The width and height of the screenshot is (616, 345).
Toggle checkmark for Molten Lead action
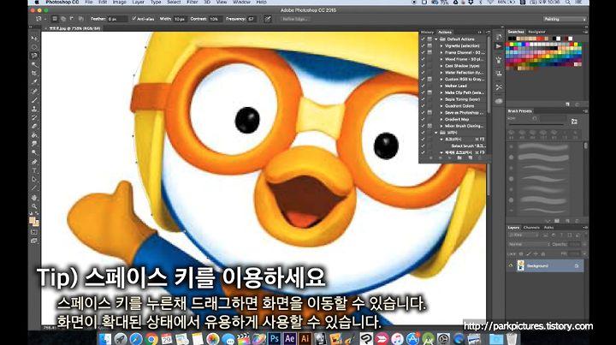coord(423,86)
